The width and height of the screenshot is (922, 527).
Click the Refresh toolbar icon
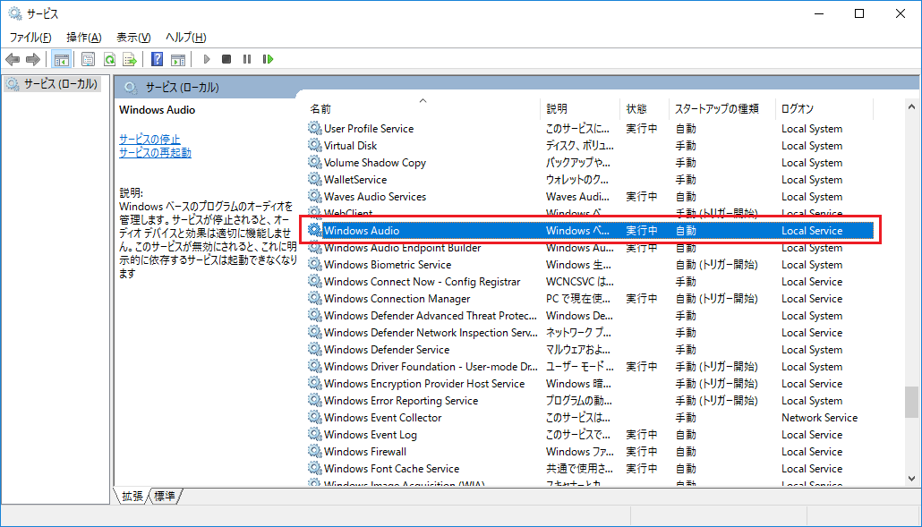coord(109,59)
